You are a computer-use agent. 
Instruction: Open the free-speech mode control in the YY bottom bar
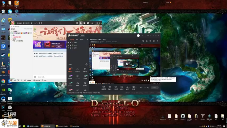pyautogui.click(x=28, y=80)
